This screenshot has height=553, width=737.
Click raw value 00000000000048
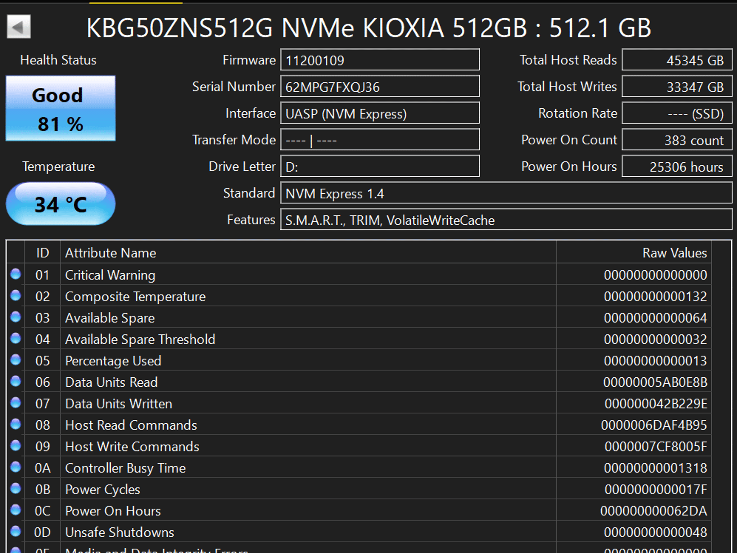tap(655, 532)
